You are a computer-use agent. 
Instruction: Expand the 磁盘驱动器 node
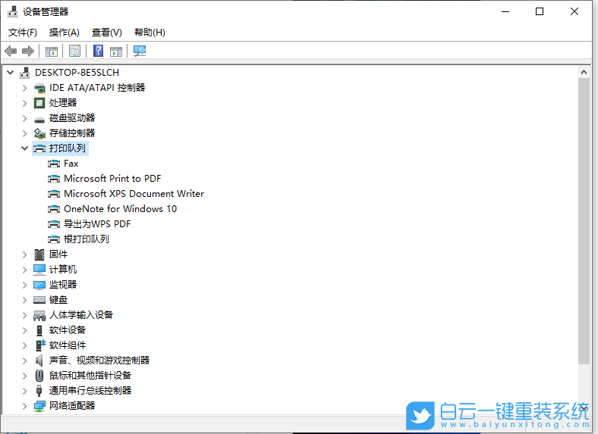coord(25,118)
